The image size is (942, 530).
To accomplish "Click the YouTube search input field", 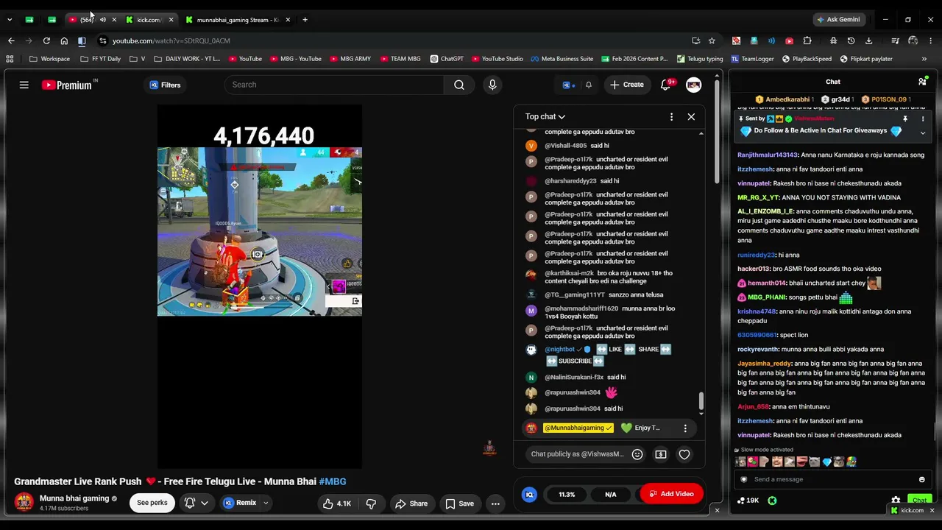I will point(335,85).
